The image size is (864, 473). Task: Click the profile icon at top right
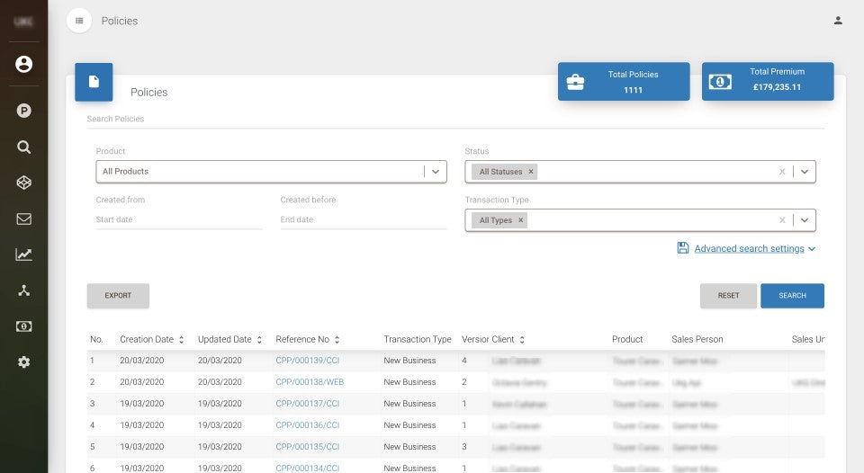tap(838, 21)
